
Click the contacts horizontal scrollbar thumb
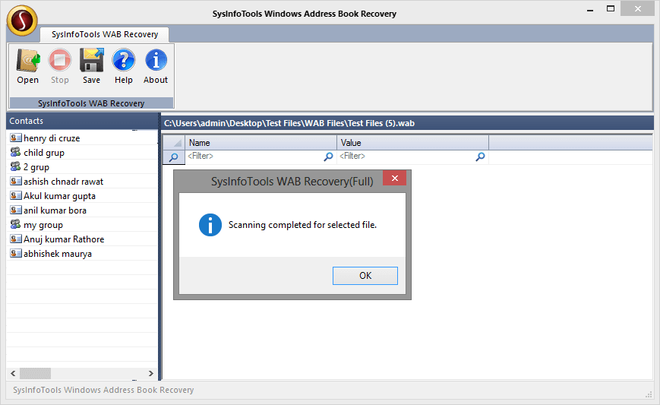click(36, 373)
